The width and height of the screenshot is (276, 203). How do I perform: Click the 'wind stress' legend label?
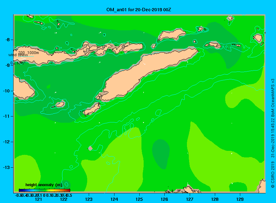pos(18,55)
